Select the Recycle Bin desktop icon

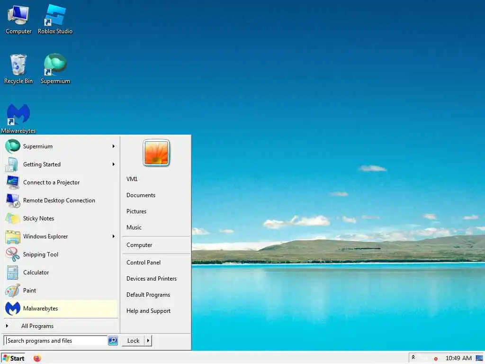coord(18,69)
